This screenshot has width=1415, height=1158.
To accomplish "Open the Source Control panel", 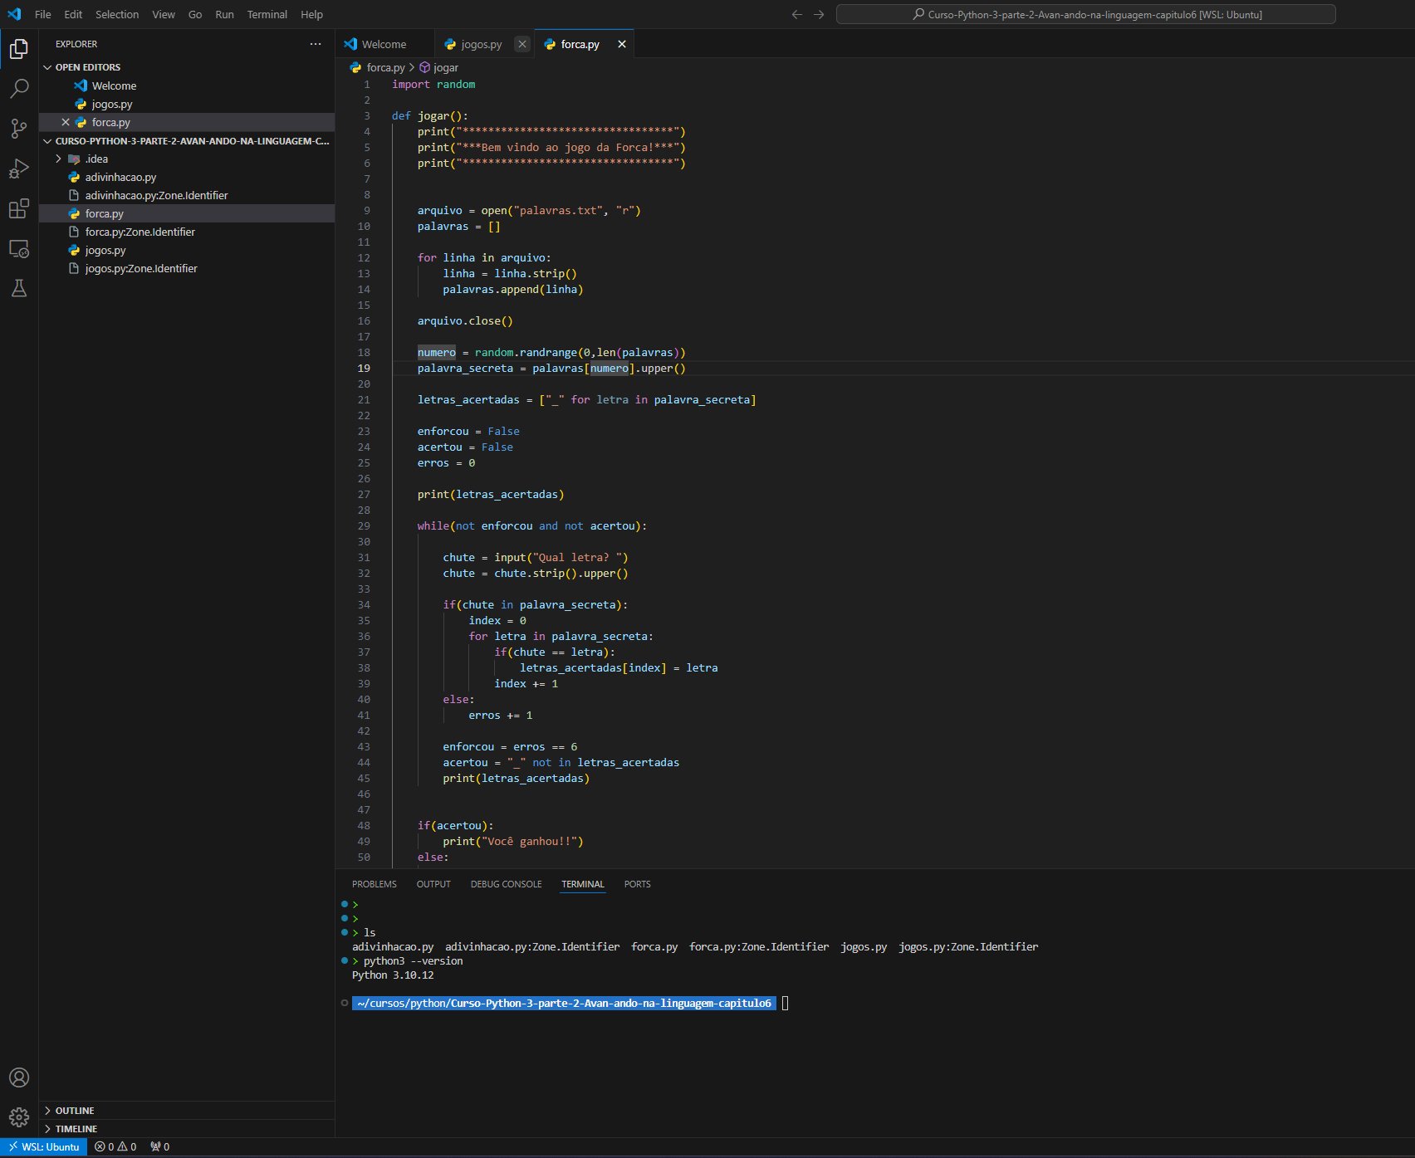I will click(x=18, y=129).
